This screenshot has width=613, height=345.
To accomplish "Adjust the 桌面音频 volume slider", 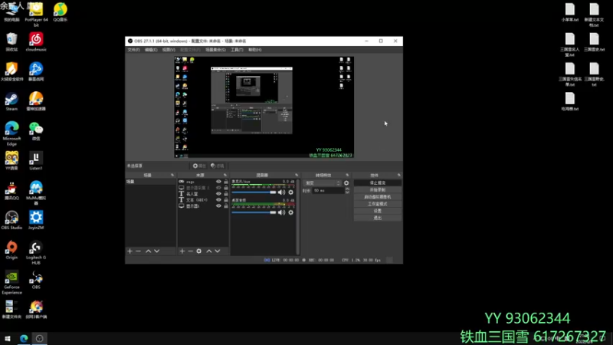I will [x=254, y=212].
